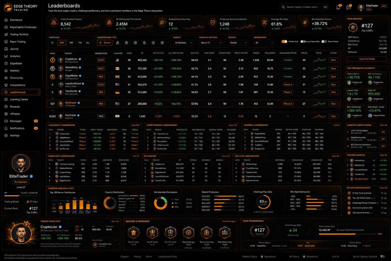Image resolution: width=391 pixels, height=261 pixels.
Task: Open the Membership dropdown showing All
Action: pos(264,43)
